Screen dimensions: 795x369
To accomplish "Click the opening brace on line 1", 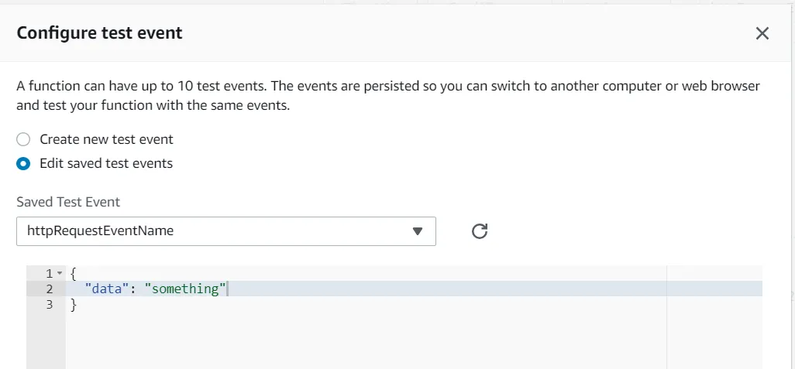I will pyautogui.click(x=74, y=273).
